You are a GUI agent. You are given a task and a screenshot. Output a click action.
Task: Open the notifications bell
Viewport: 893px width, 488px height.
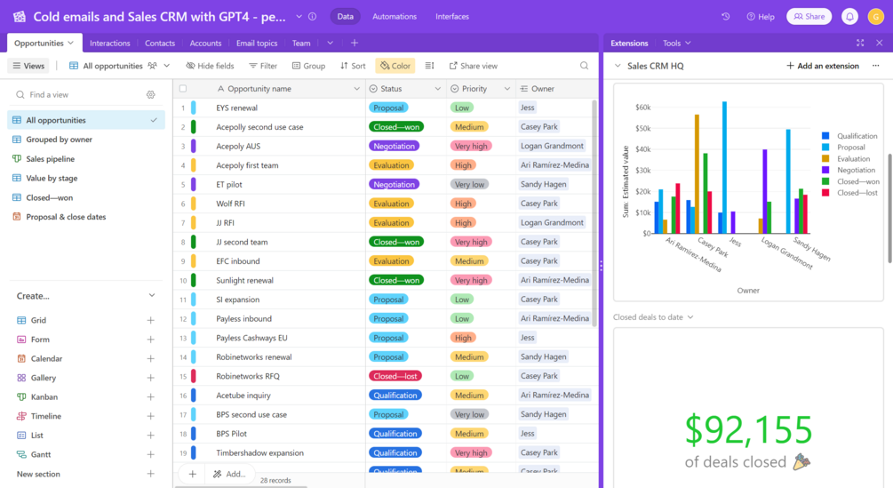click(849, 17)
